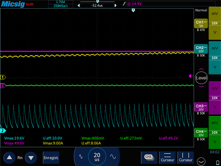Tap the B 47K bandwidth label under CH1
221x166 pixels.
coord(201,30)
